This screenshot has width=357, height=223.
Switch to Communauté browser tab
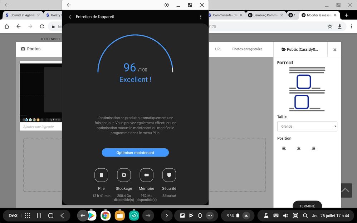(225, 15)
